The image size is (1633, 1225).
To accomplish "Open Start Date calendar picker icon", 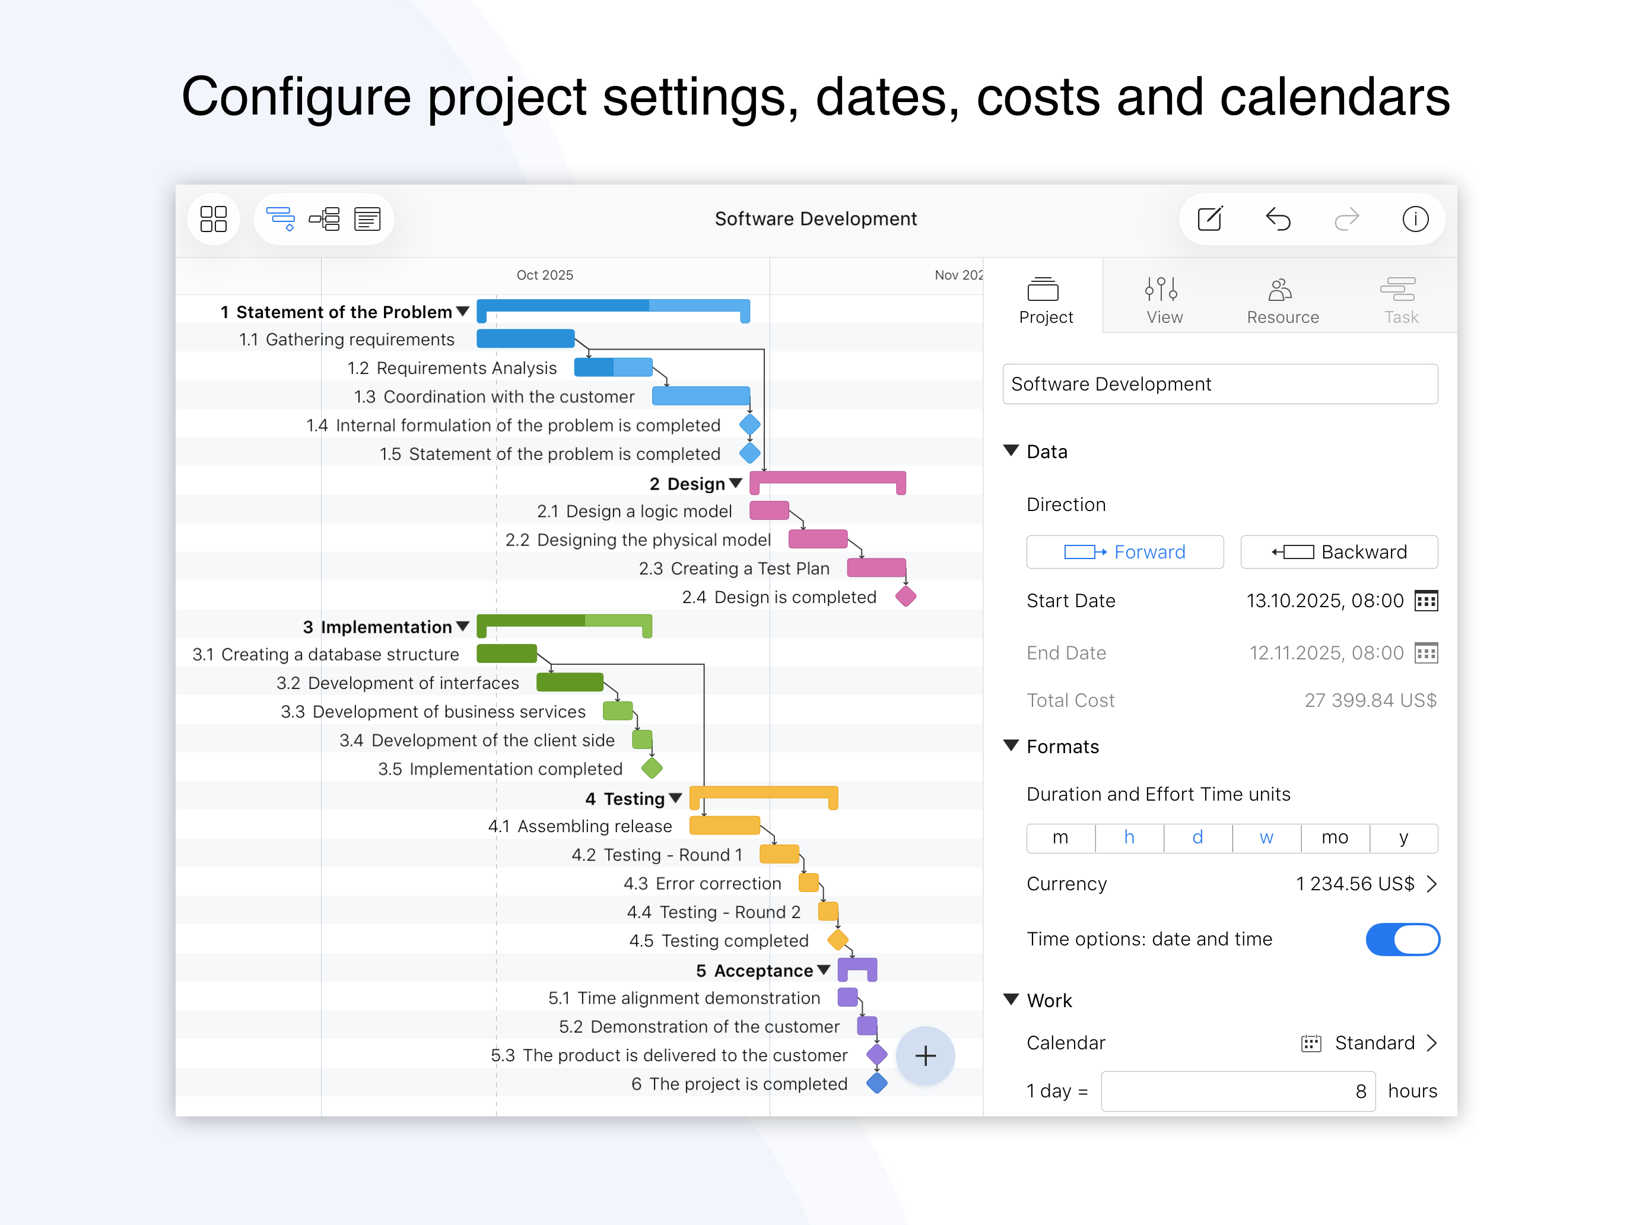I will (x=1425, y=600).
